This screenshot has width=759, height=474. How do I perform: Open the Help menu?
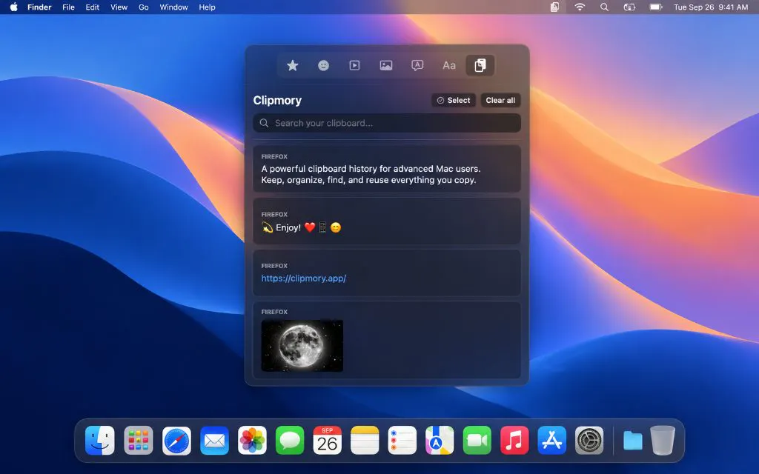(207, 7)
